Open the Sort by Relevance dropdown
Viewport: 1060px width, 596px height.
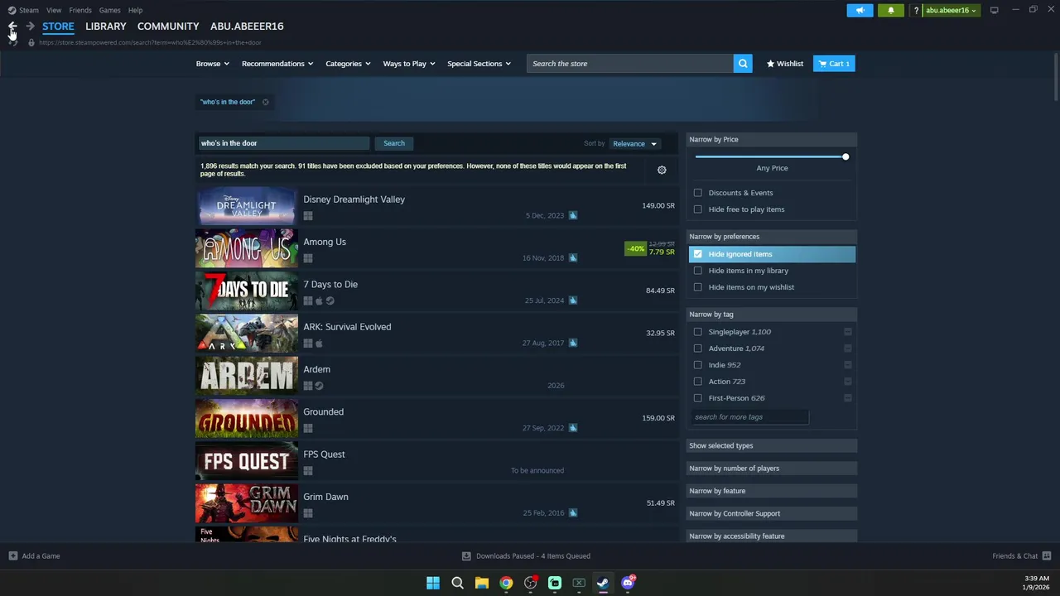[634, 144]
